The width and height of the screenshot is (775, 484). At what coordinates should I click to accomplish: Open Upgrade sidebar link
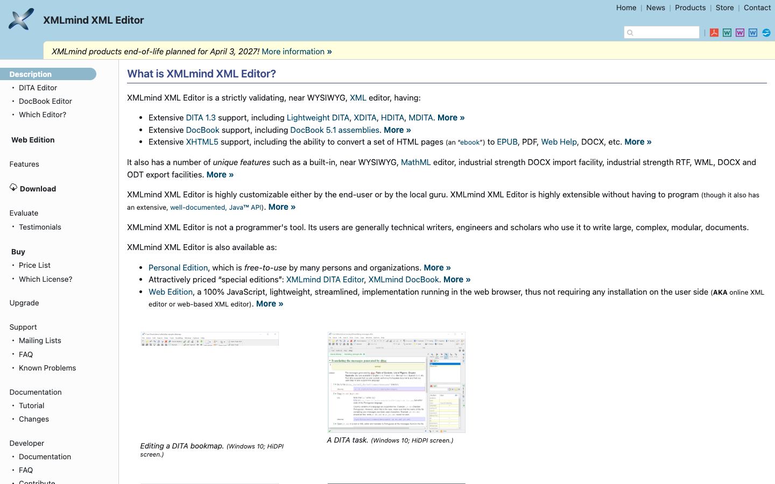[x=24, y=303]
